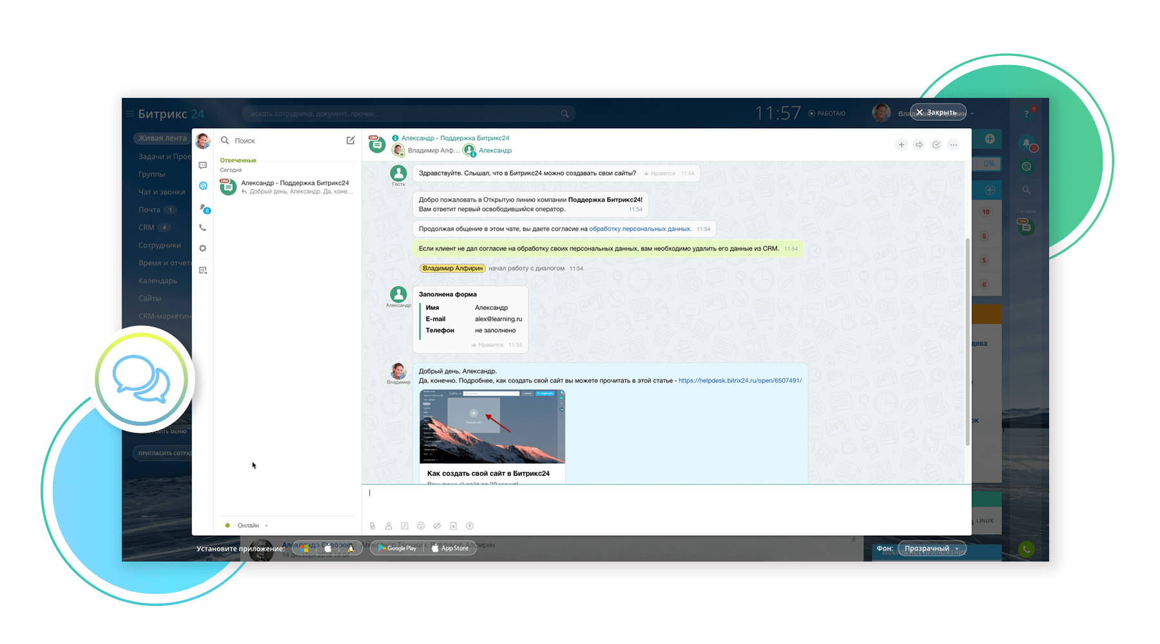The width and height of the screenshot is (1160, 644).
Task: Select the Александр - Поддержка Битрикс24 chat
Action: 287,187
